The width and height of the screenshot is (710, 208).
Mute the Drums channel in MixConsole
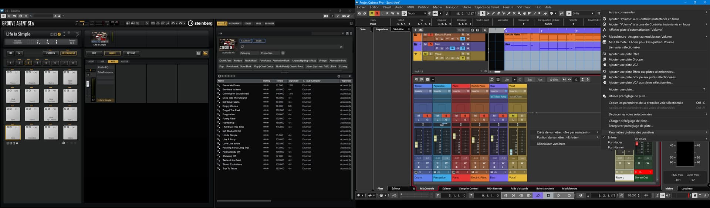click(419, 116)
